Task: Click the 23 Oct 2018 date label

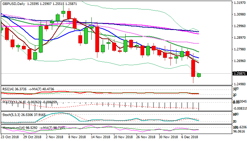Action: [10, 136]
